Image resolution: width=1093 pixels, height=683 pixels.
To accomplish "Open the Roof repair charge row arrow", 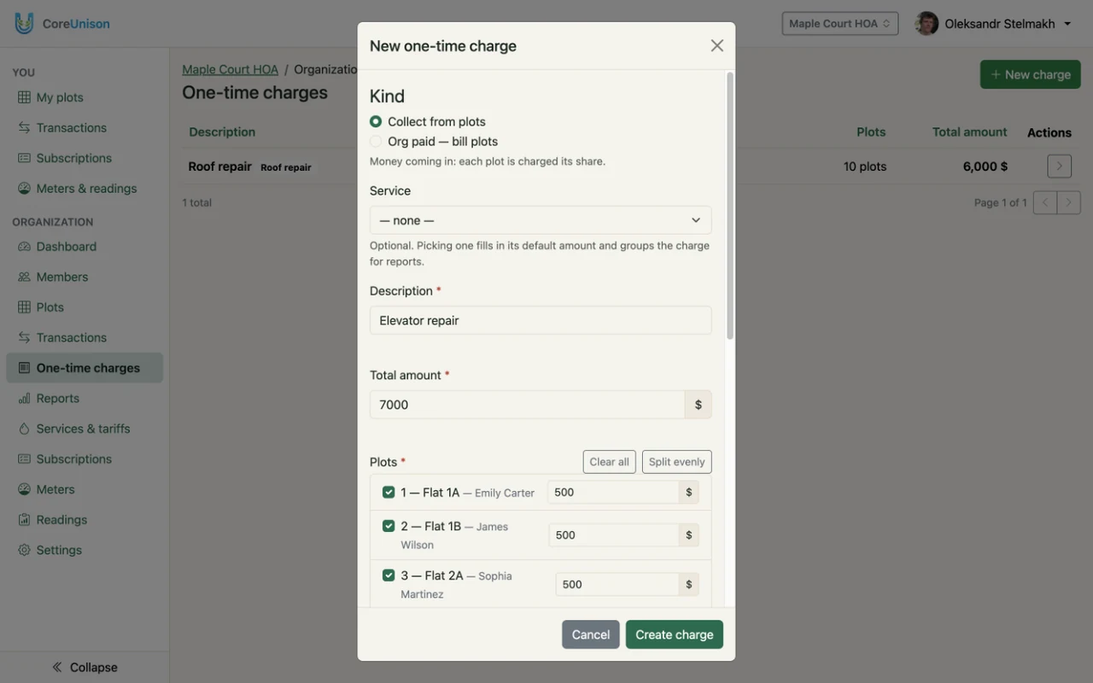I will click(1059, 166).
